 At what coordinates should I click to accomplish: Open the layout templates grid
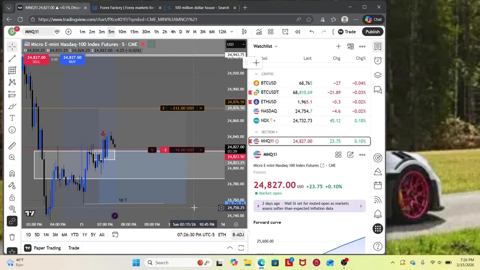point(270,32)
